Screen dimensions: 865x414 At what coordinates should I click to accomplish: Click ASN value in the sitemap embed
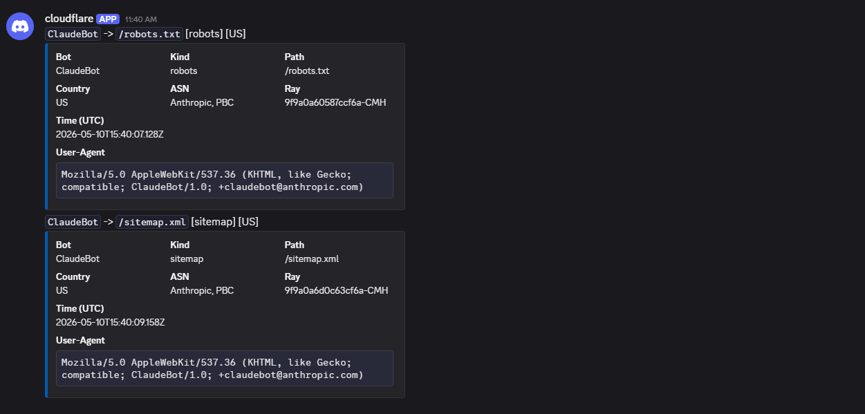click(202, 290)
